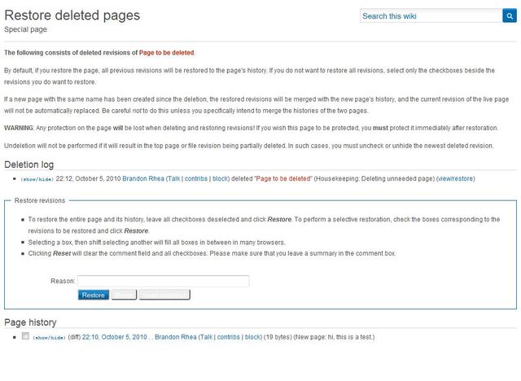Click the blue Restore button
521x381 pixels.
pyautogui.click(x=94, y=295)
